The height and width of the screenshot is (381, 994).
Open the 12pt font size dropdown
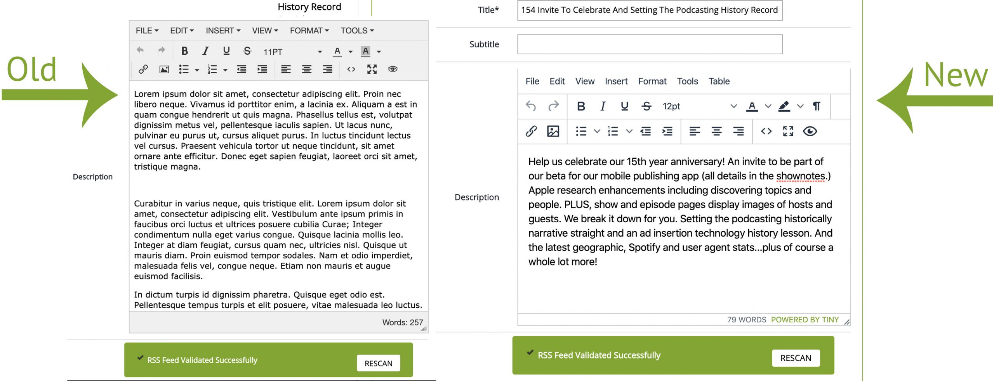[699, 106]
